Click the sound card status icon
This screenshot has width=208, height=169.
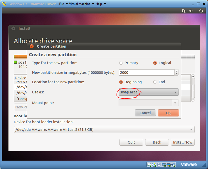[x=173, y=165]
